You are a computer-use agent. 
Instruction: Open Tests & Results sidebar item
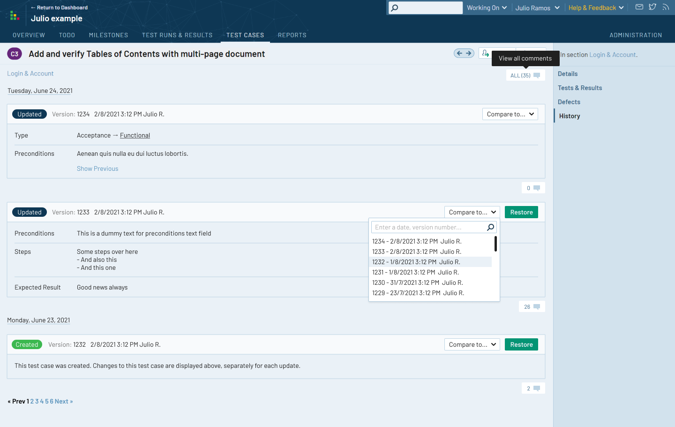tap(580, 88)
